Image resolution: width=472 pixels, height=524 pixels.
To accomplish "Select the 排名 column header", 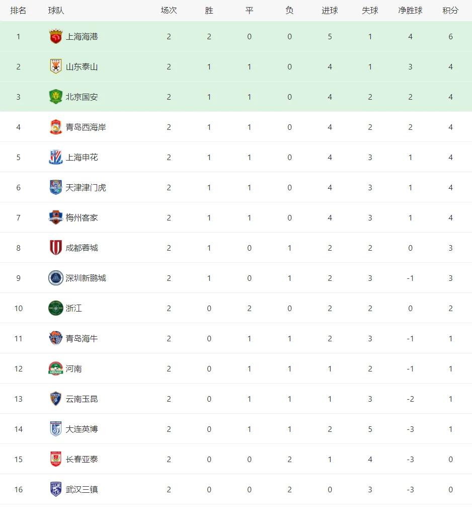I will tap(18, 10).
